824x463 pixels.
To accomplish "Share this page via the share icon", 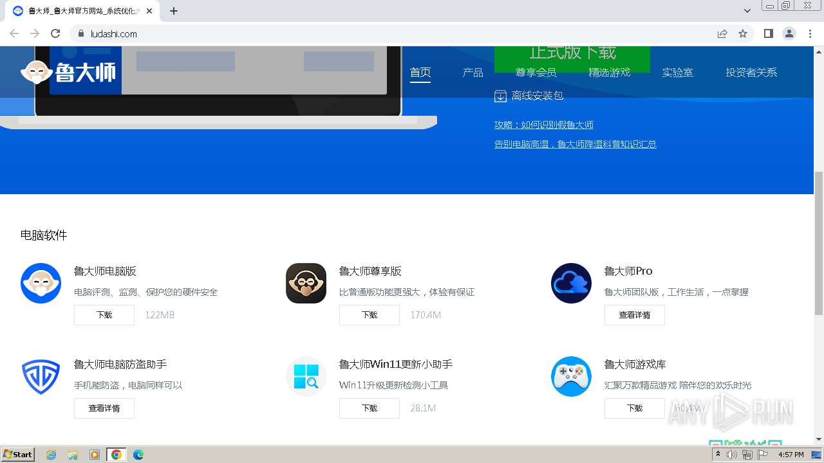I will coord(722,33).
